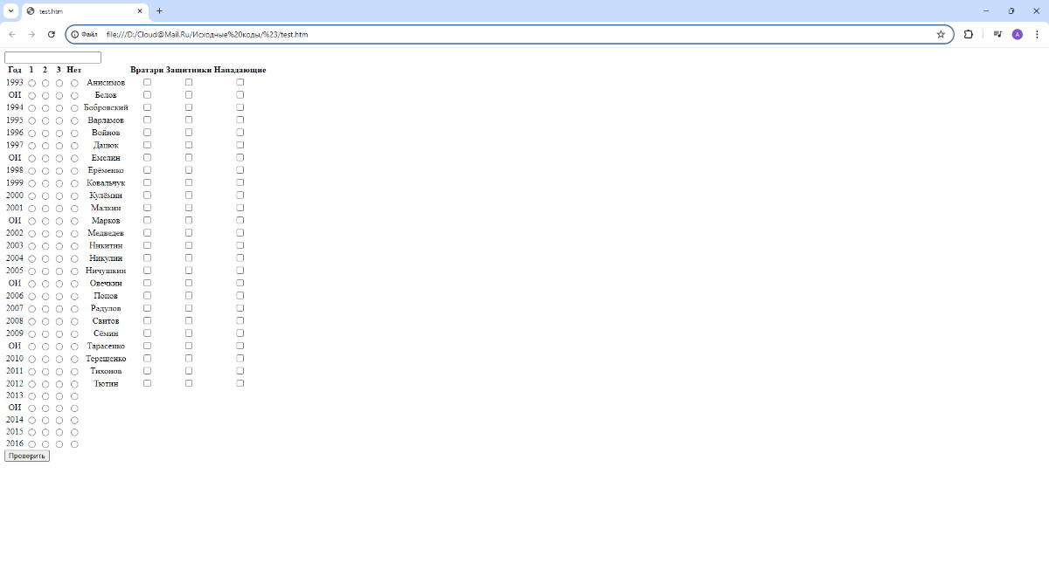Image resolution: width=1049 pixels, height=563 pixels.
Task: Focus the empty text field above the table
Action: (52, 58)
